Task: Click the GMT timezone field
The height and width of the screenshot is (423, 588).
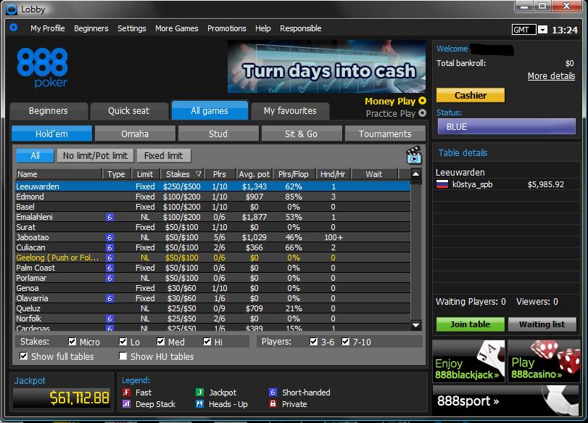Action: (524, 30)
